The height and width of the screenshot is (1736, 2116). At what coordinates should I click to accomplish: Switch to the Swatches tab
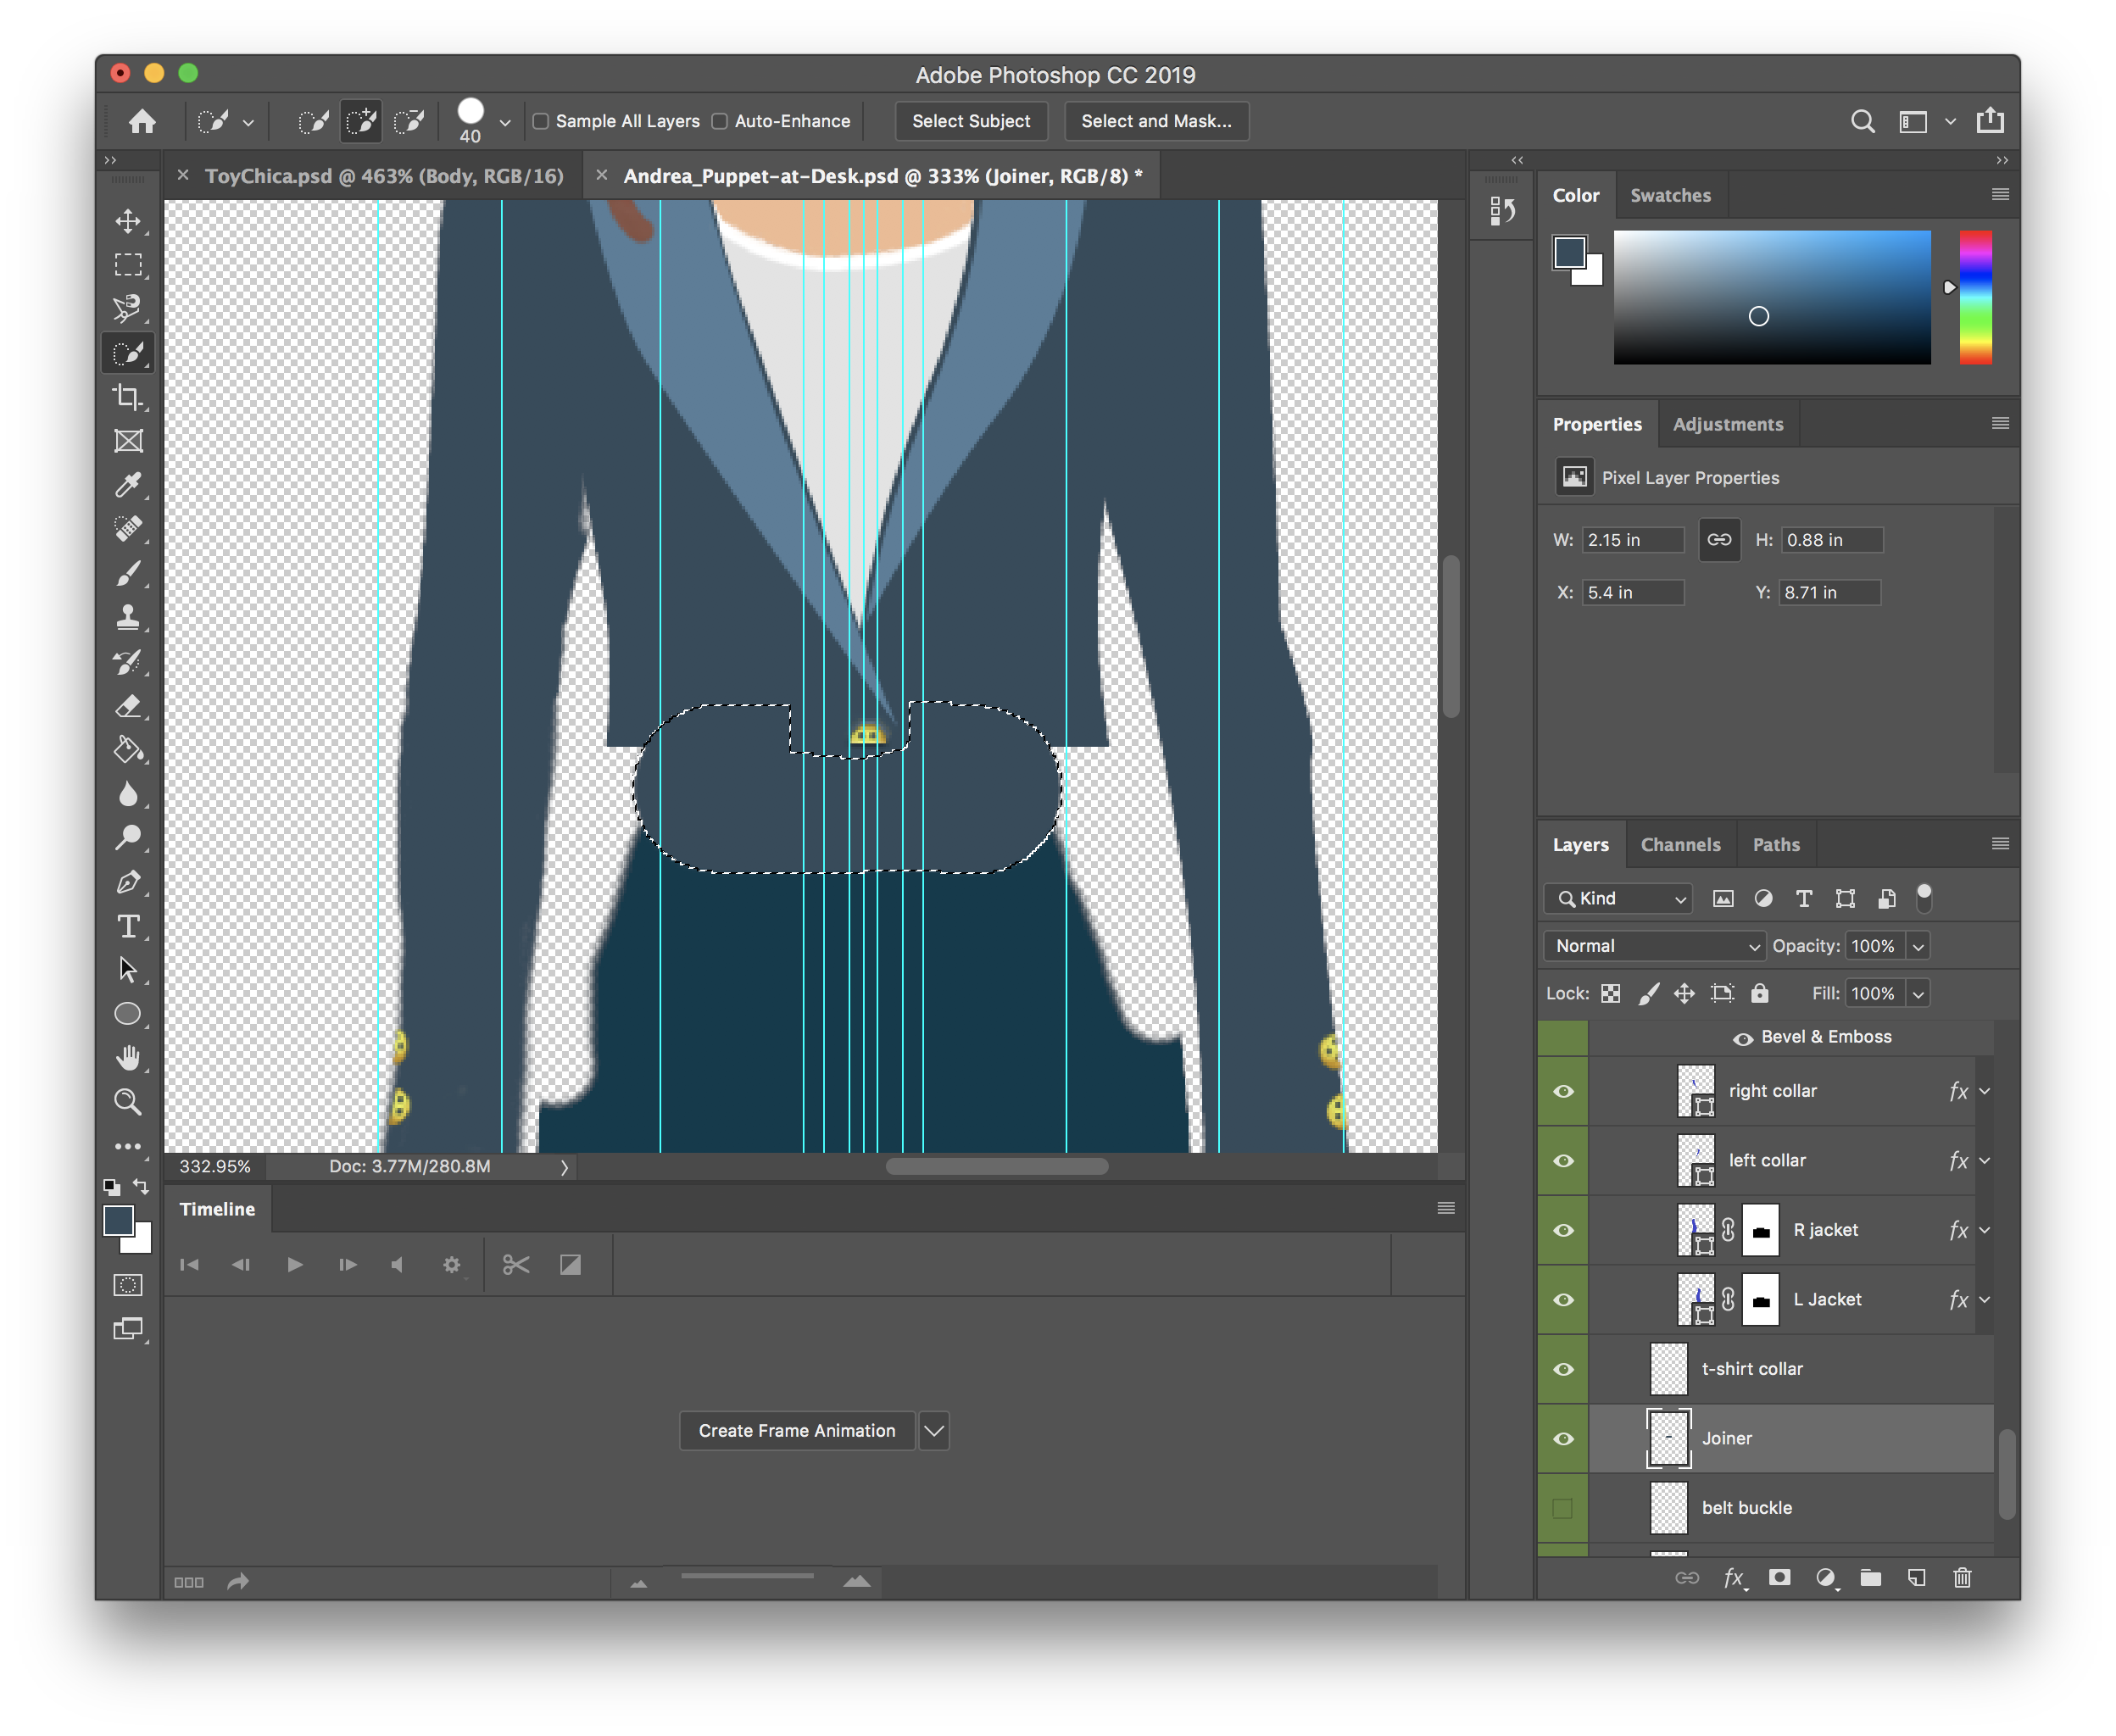coord(1668,195)
